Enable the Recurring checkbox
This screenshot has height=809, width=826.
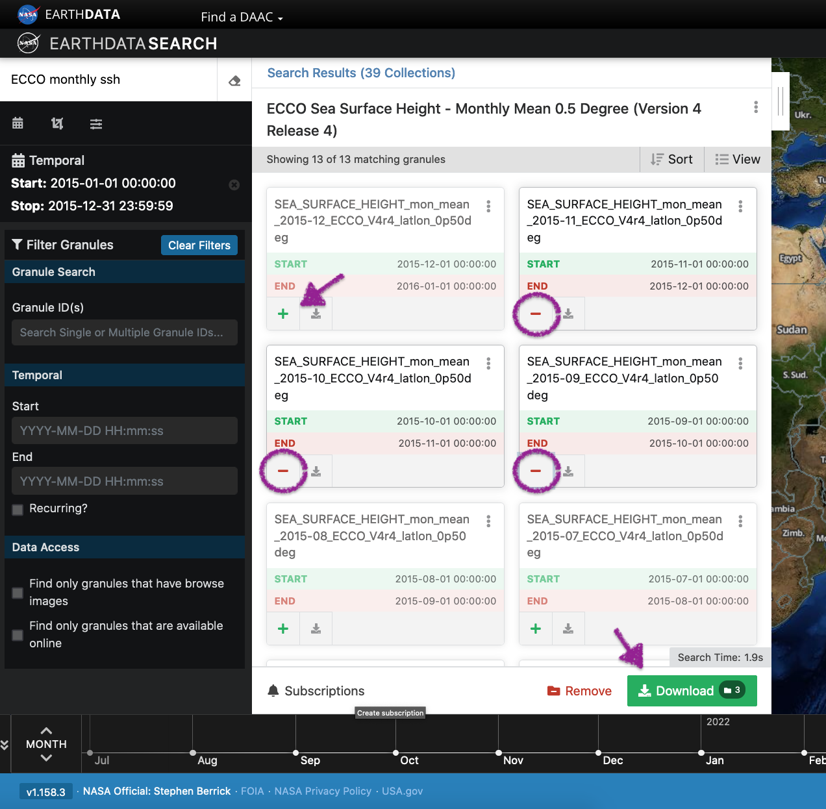point(18,510)
